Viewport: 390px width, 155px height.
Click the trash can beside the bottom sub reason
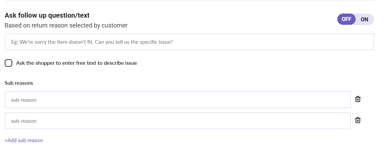(x=358, y=120)
